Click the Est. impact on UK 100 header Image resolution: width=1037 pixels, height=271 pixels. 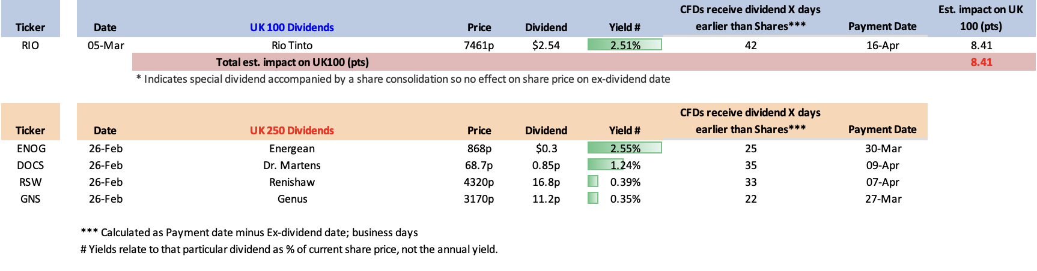pos(981,18)
